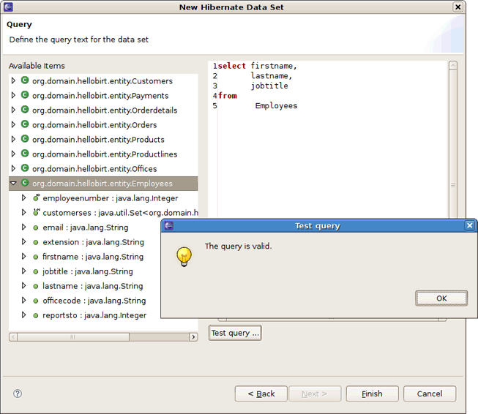Click the class icon beside entity.Productlines
Screen dimensions: 478x414
25,154
